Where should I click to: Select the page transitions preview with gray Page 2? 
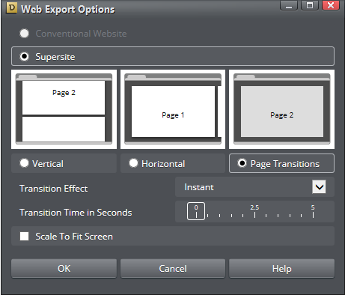[x=282, y=109]
